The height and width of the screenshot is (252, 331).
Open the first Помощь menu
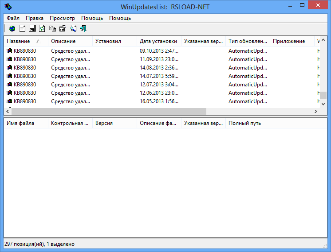coord(92,18)
